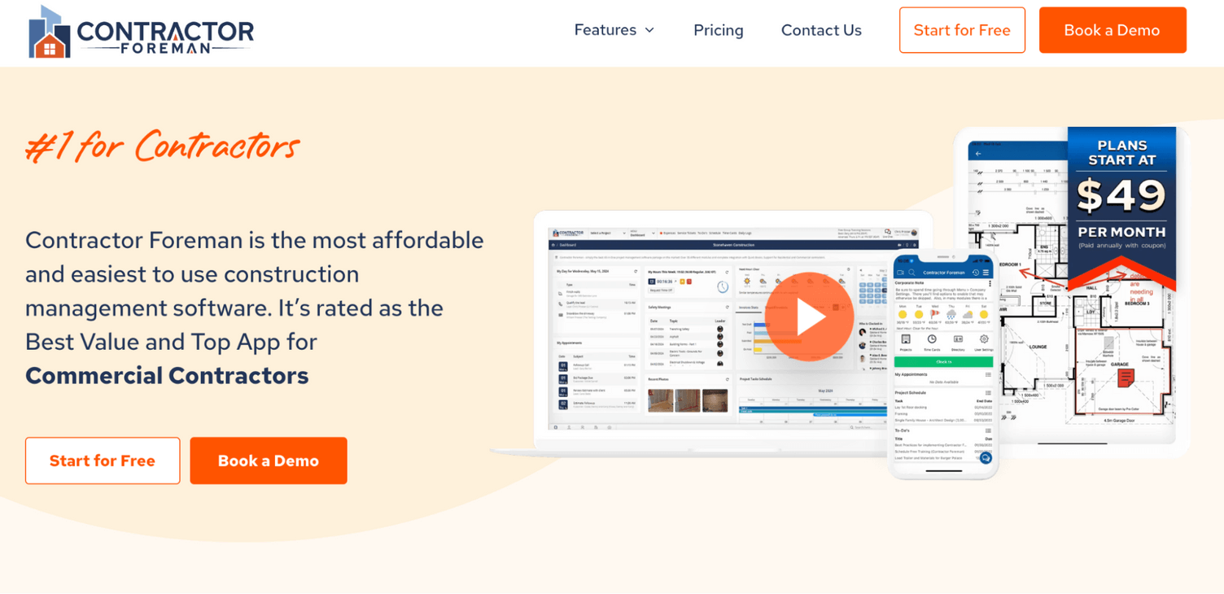
Task: Open the User Settings gear icon on the phone
Action: pos(984,338)
